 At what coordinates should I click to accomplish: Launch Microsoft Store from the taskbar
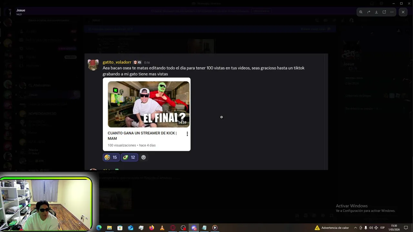tap(120, 228)
